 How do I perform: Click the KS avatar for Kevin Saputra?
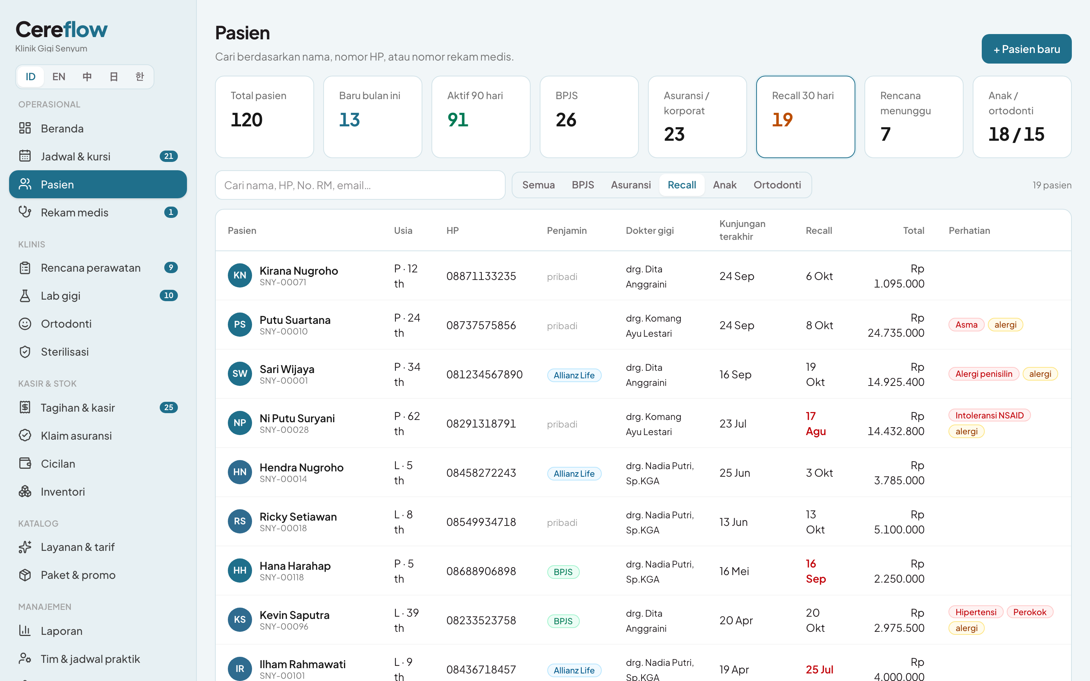[240, 620]
